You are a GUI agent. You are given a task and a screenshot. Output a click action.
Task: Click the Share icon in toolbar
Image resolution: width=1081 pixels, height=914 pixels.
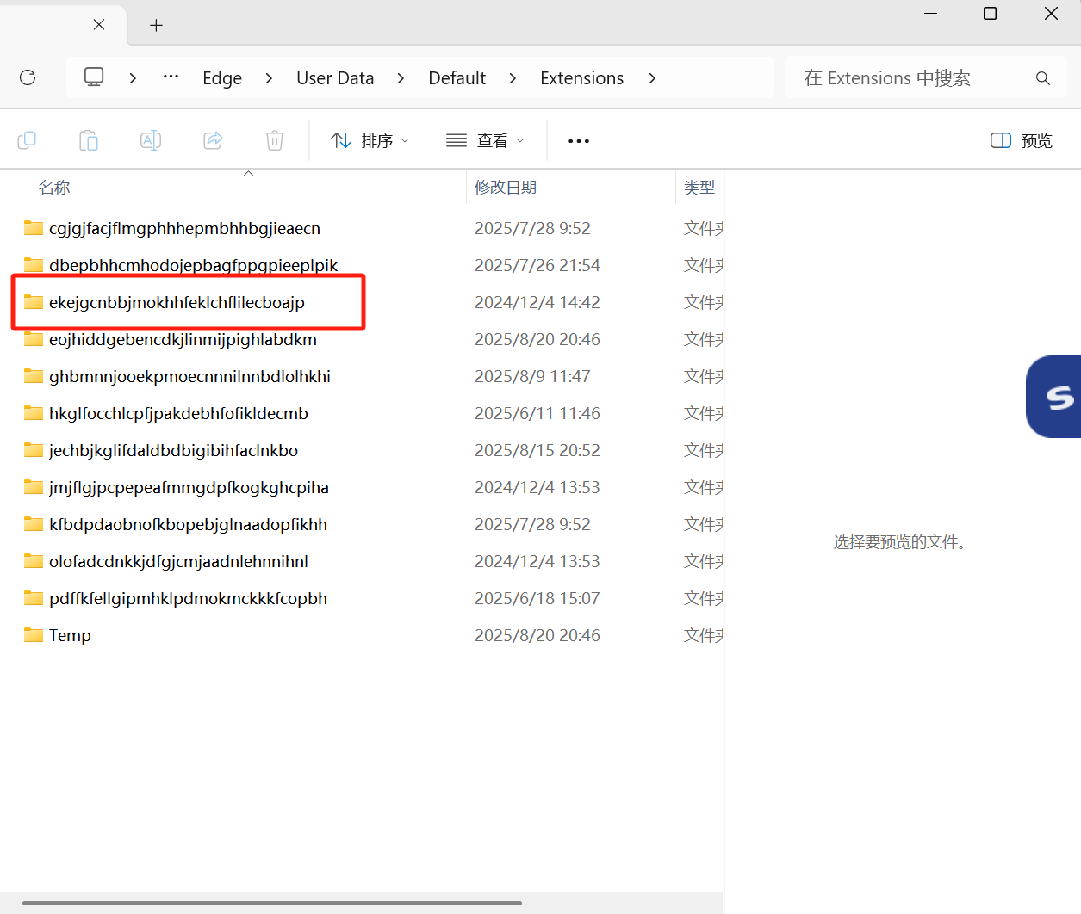pyautogui.click(x=213, y=140)
